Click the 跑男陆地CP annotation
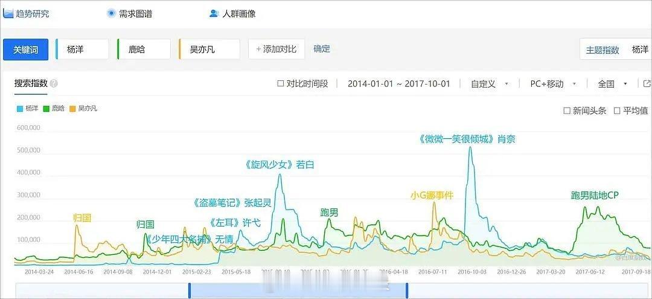Screen dimensions: 652x299 (x=595, y=195)
